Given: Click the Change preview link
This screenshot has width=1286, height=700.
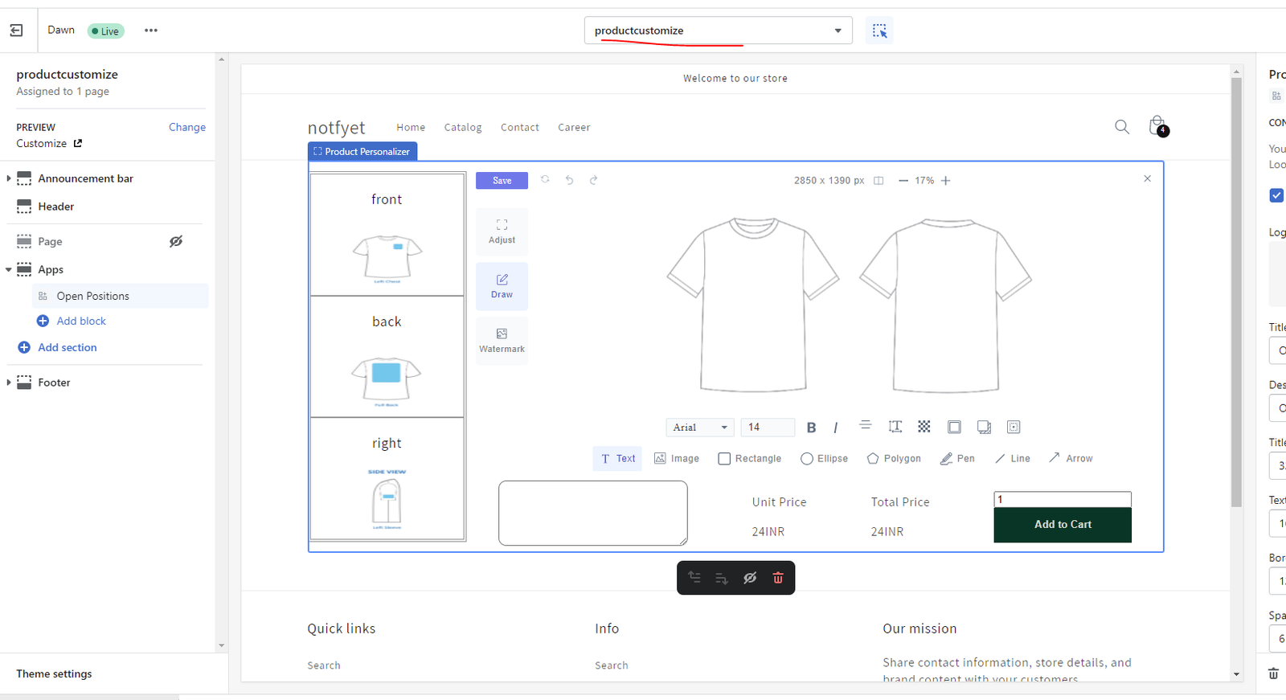Looking at the screenshot, I should (187, 127).
